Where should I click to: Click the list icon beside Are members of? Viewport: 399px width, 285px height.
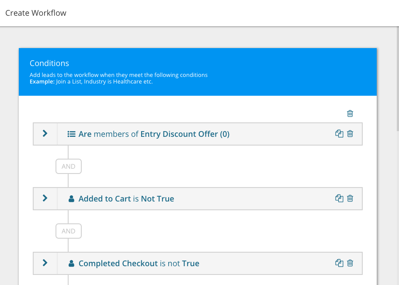click(71, 134)
